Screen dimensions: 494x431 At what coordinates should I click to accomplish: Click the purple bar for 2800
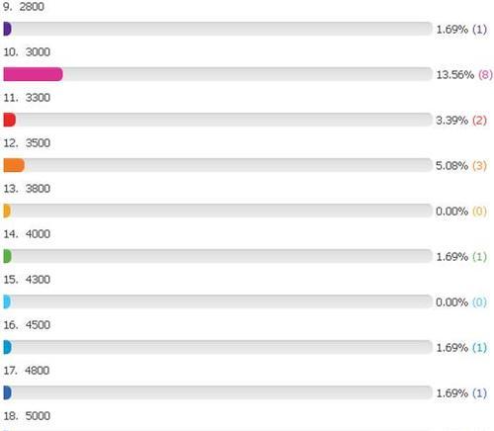point(7,29)
